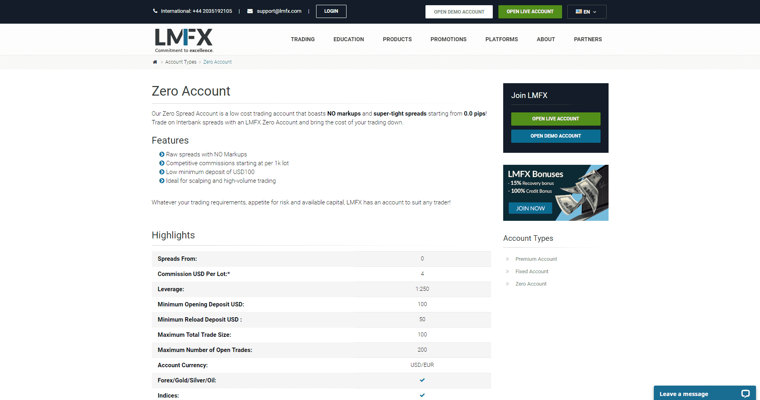This screenshot has width=760, height=400.
Task: Click the chat bubble icon in the message bar
Action: point(746,393)
